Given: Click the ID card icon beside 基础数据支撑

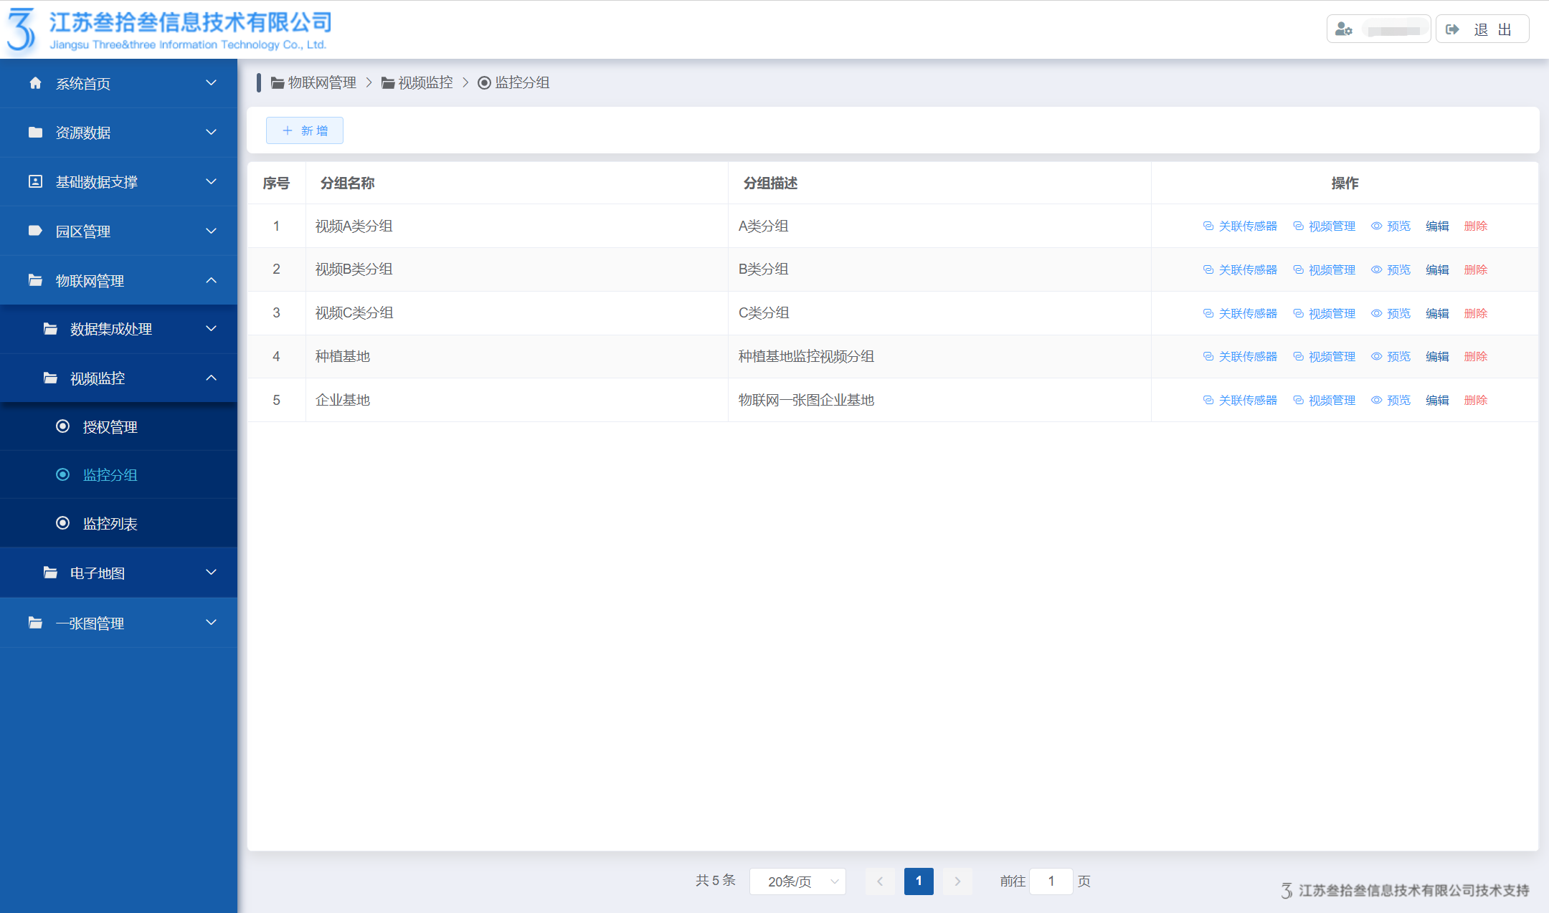Looking at the screenshot, I should [x=35, y=182].
